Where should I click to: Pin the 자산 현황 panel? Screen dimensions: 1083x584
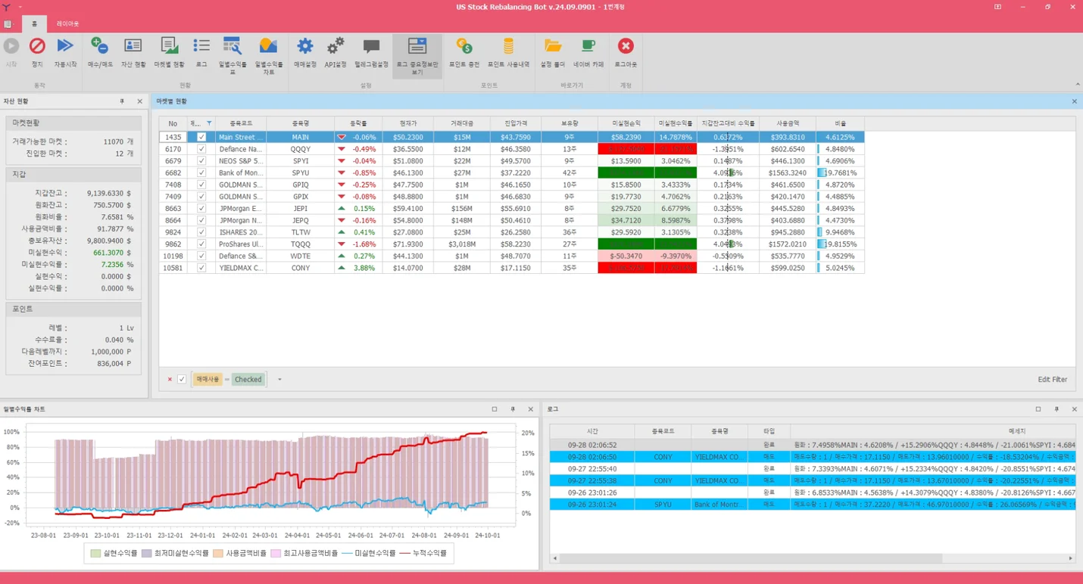122,101
